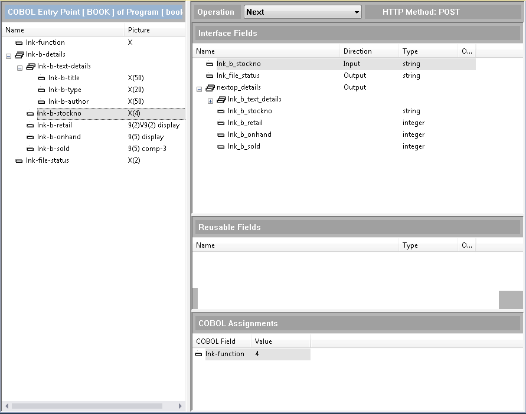Click the group icon next to lnk-b-details
The width and height of the screenshot is (526, 414).
tap(19, 54)
